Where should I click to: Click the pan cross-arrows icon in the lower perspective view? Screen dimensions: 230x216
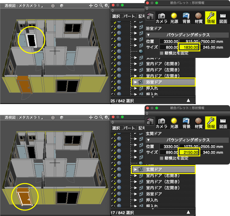[91, 117]
